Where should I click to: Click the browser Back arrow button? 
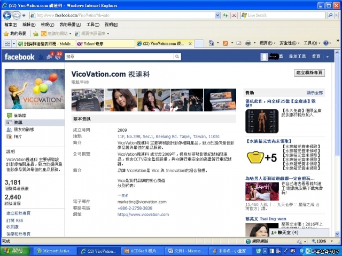[7, 15]
